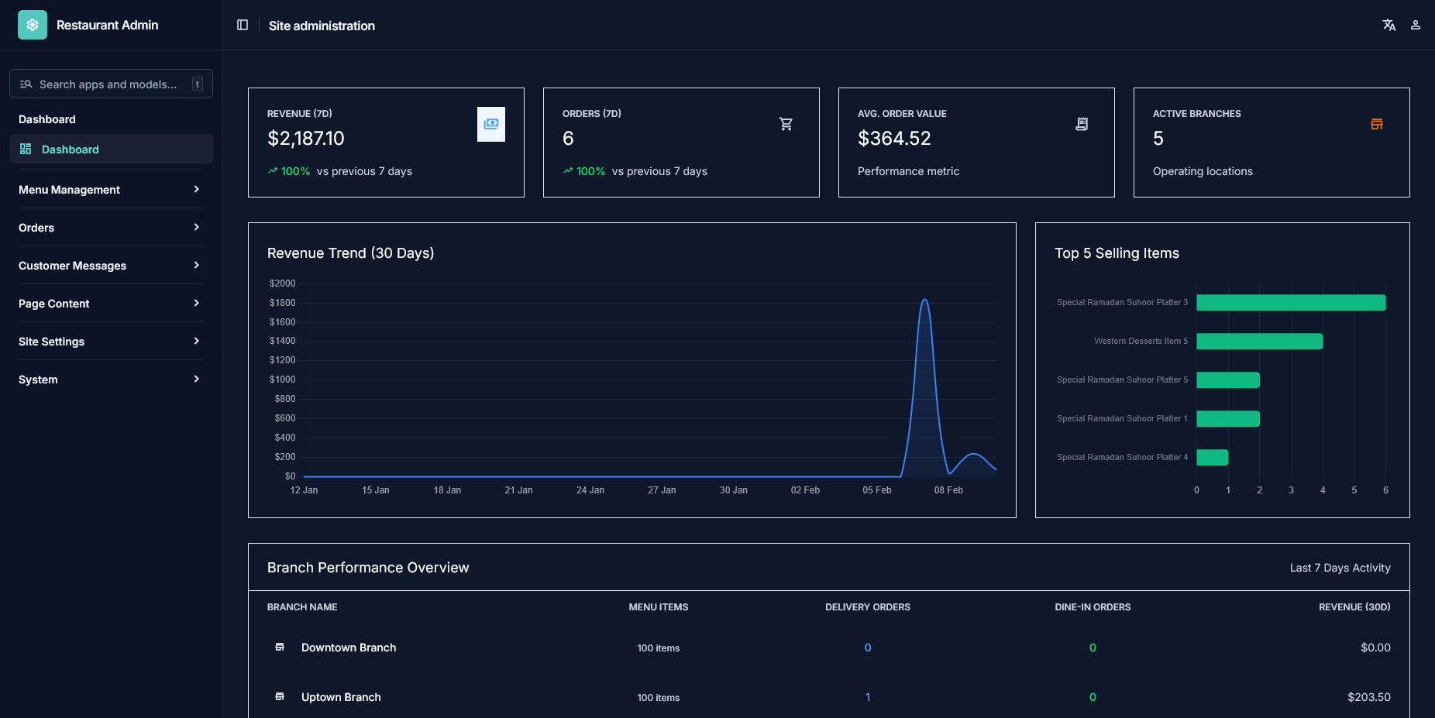The height and width of the screenshot is (718, 1435).
Task: Click the storefront icon beside Uptown Branch
Action: tap(280, 697)
